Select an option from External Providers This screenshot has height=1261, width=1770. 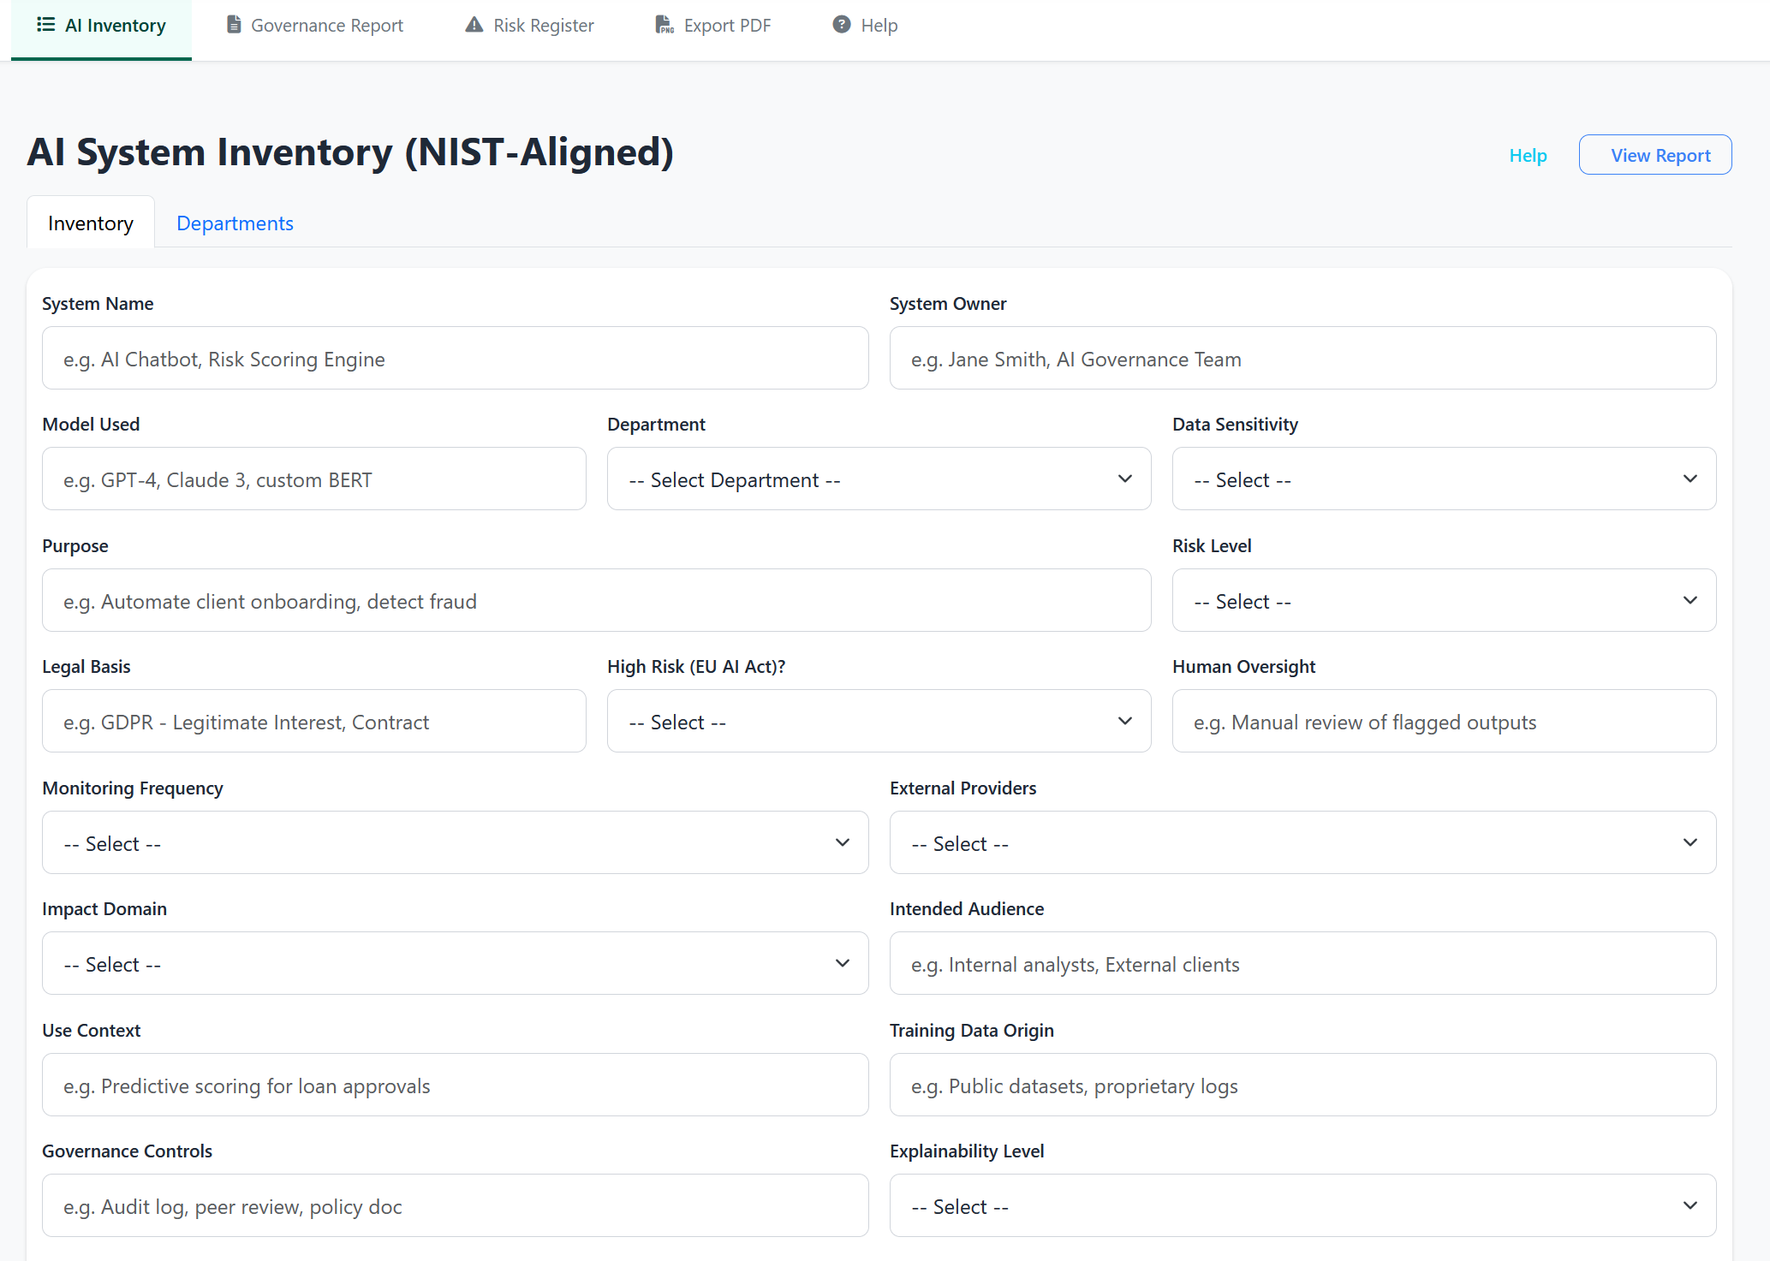point(1302,842)
